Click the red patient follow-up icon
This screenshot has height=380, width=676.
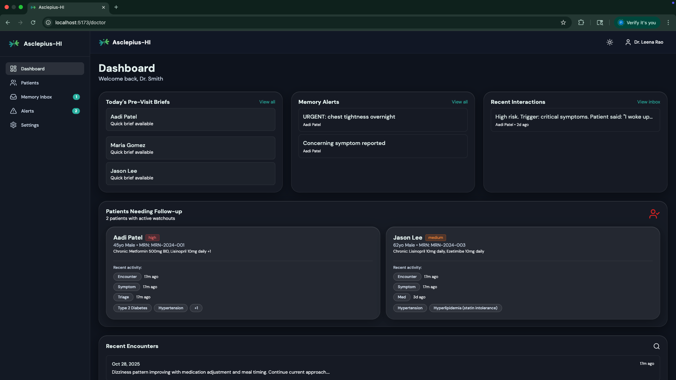click(654, 214)
